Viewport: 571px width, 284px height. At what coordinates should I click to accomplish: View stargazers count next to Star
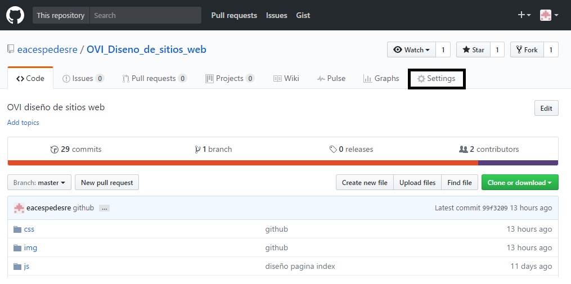pyautogui.click(x=497, y=50)
